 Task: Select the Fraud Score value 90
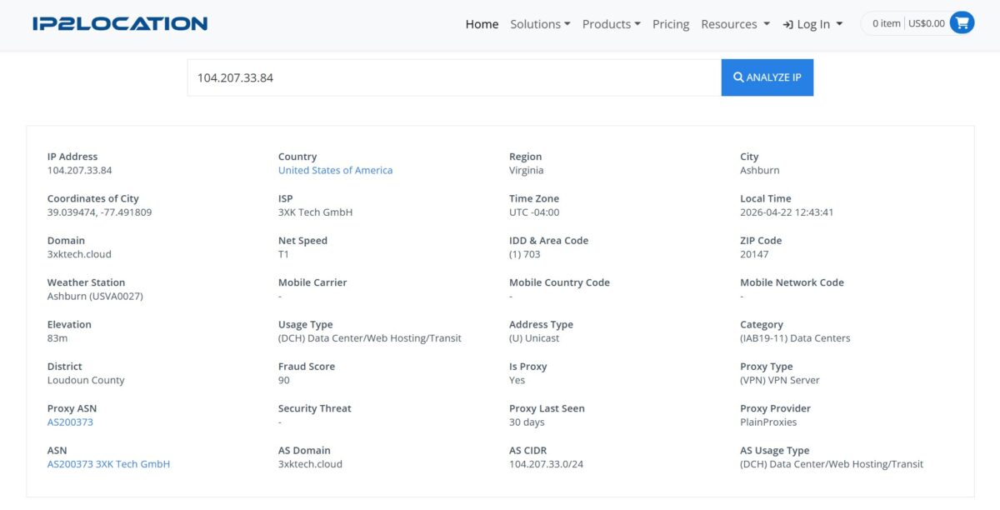(x=284, y=380)
